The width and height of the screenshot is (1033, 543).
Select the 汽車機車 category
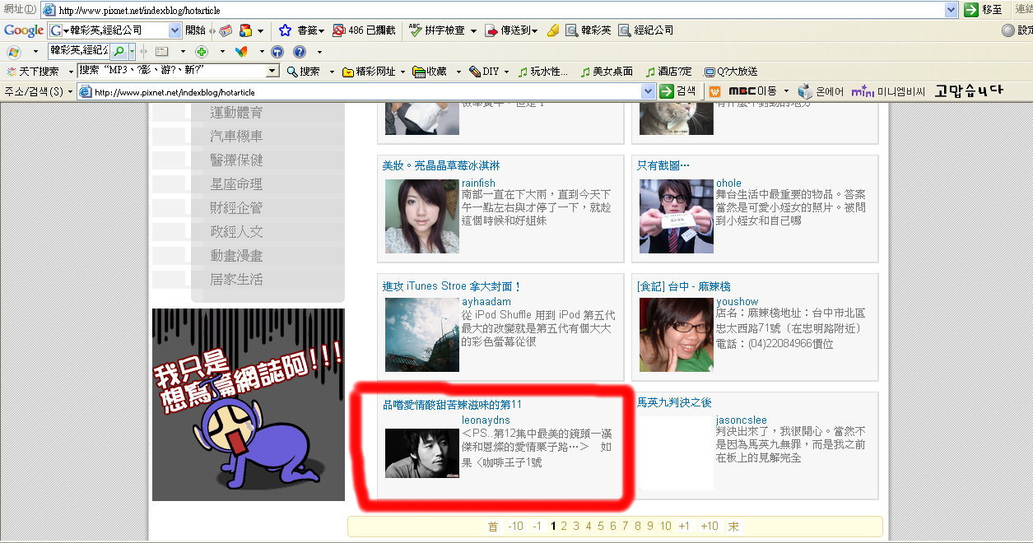tap(236, 137)
